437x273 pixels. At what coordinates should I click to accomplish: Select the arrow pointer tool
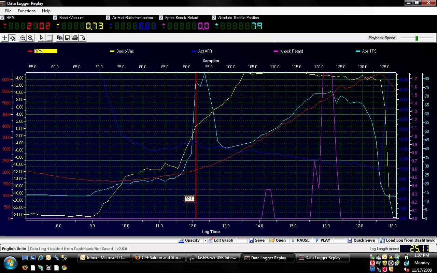[x=42, y=38]
